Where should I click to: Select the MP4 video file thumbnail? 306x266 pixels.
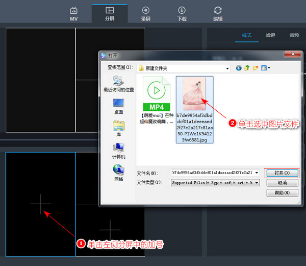[157, 94]
